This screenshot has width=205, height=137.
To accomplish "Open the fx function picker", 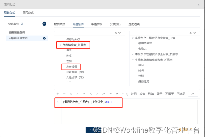I will [193, 94].
